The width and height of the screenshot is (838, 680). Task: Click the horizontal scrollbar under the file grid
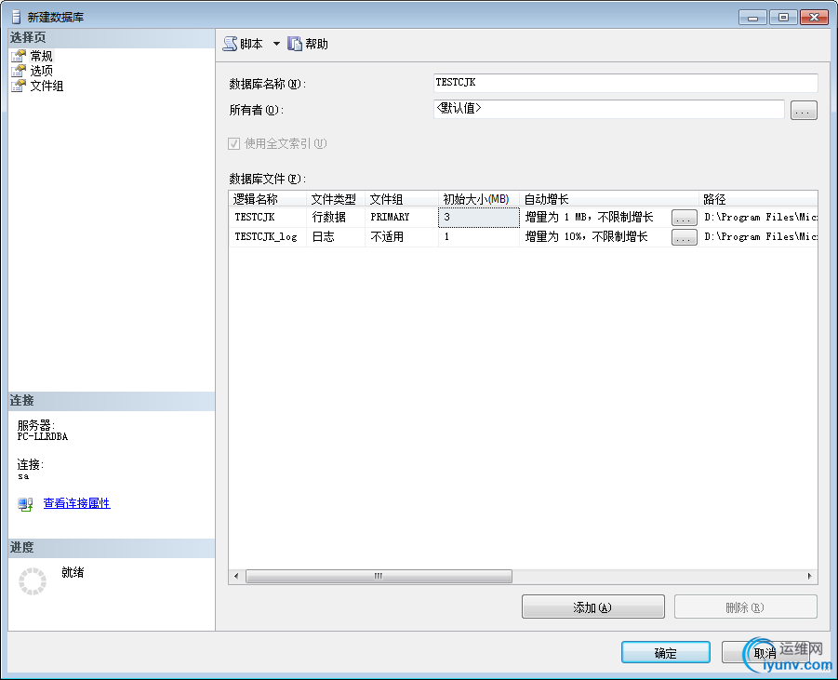pos(379,576)
